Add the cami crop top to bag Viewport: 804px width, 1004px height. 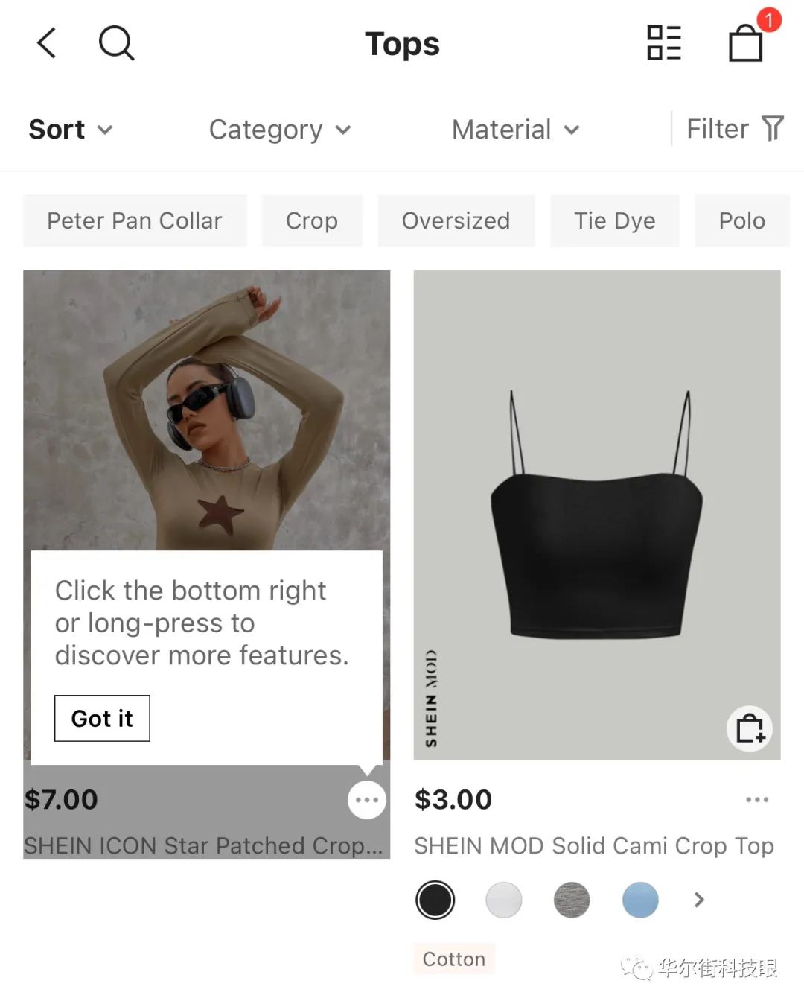pos(750,728)
